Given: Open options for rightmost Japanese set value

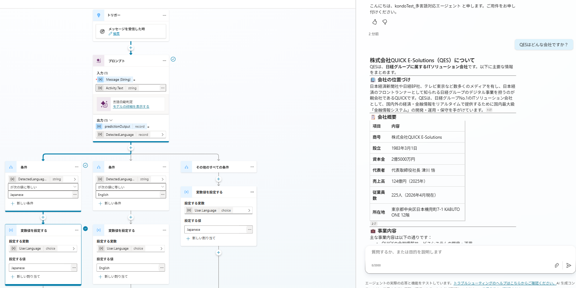Looking at the screenshot, I should coord(249,229).
